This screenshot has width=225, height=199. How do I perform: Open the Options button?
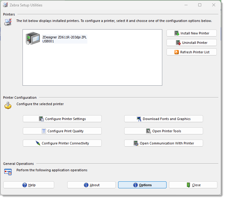click(x=142, y=185)
